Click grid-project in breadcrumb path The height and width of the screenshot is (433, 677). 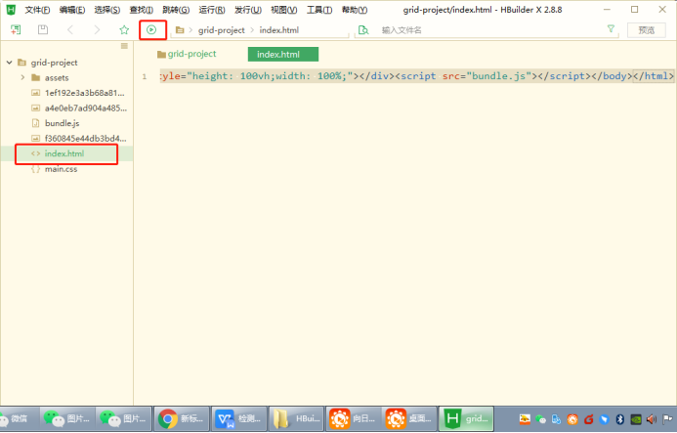221,30
